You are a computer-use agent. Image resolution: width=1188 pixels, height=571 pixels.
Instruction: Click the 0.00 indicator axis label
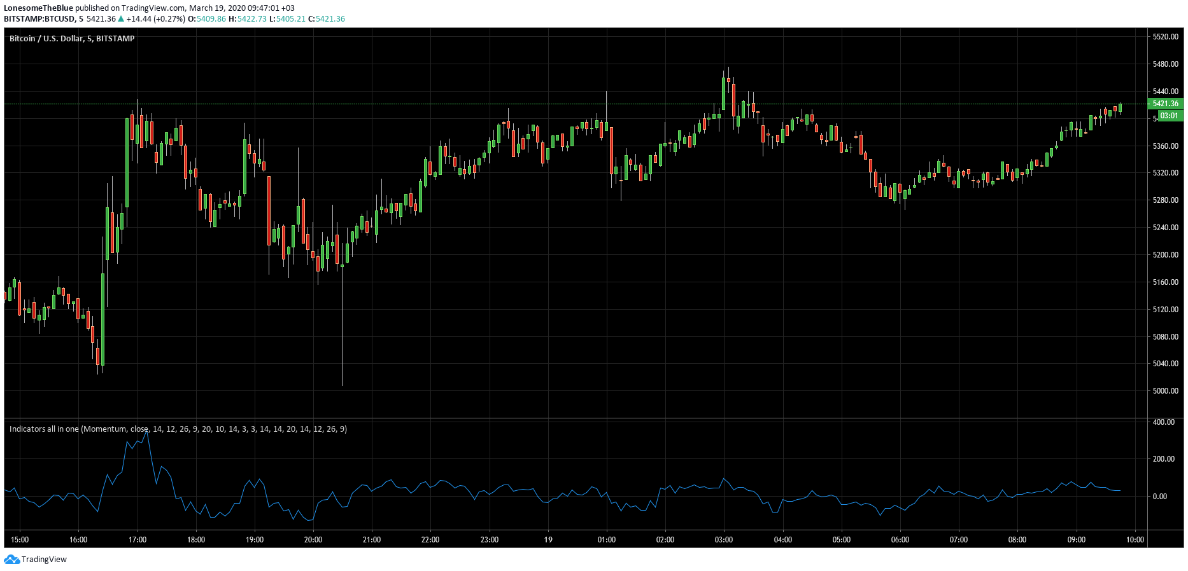point(1160,497)
